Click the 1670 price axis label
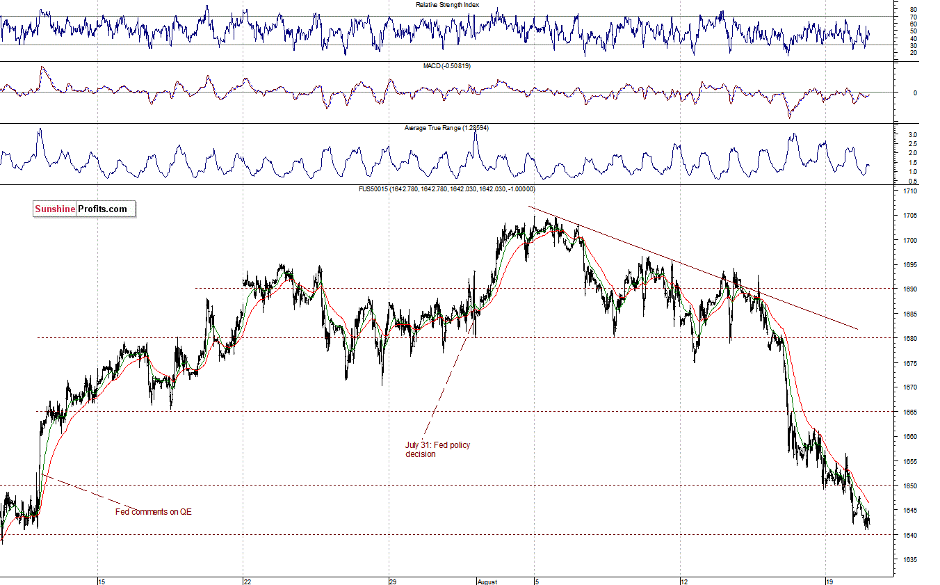940x585 pixels. click(911, 387)
